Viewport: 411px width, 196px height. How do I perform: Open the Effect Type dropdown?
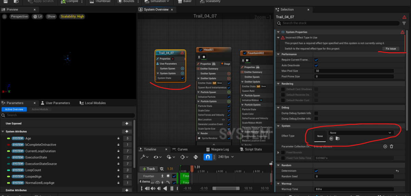[361, 133]
